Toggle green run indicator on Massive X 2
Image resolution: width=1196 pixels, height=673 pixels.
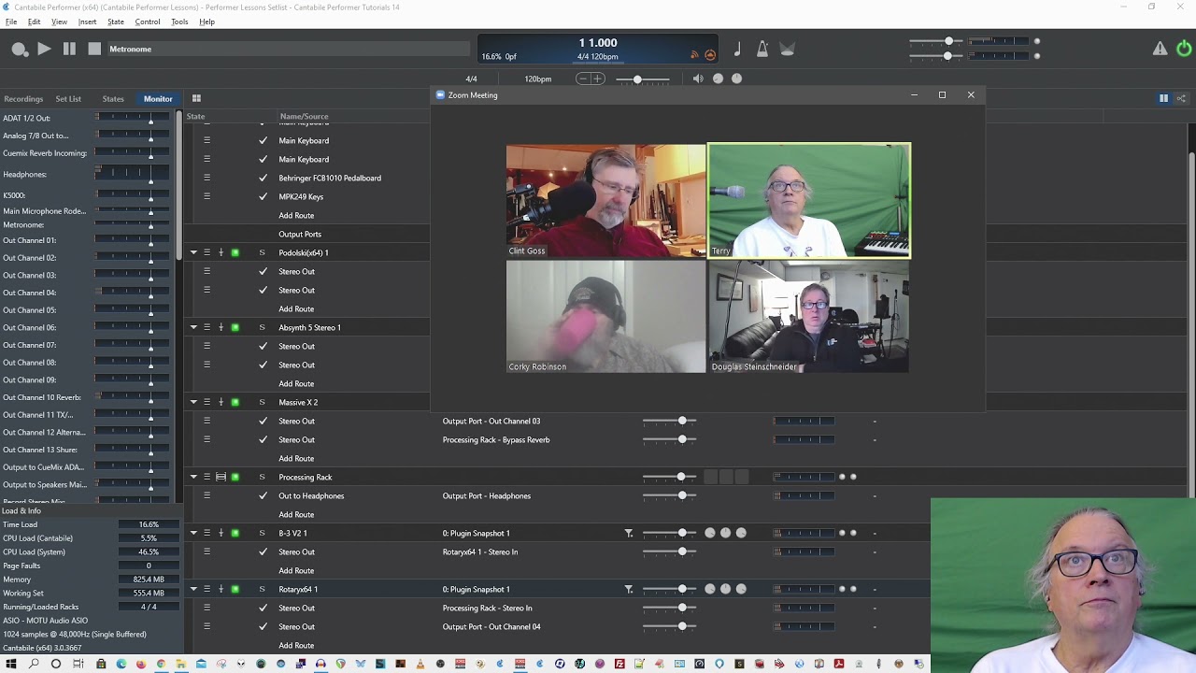click(235, 402)
